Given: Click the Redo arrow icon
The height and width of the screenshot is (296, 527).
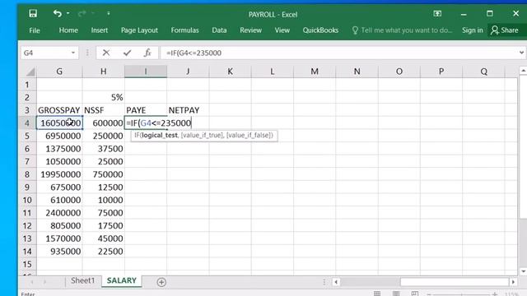Looking at the screenshot, I should (x=82, y=13).
